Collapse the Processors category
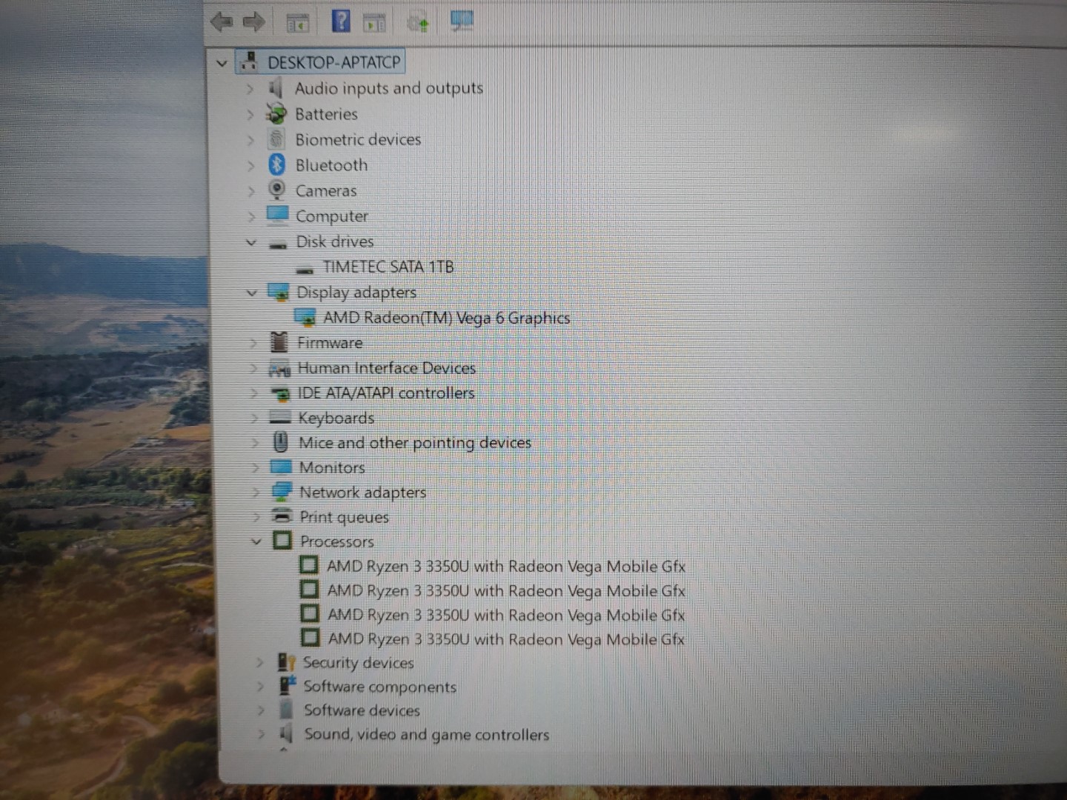 click(x=256, y=541)
